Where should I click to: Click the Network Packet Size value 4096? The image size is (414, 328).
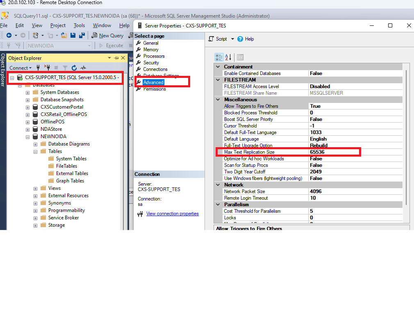(316, 191)
